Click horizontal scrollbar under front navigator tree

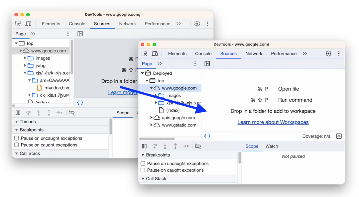point(157,139)
